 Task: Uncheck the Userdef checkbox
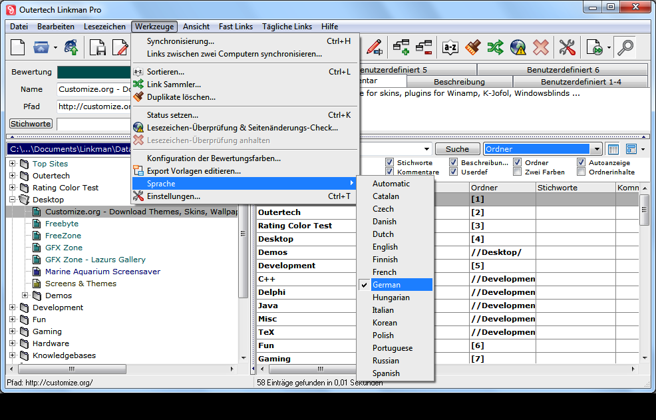point(454,172)
